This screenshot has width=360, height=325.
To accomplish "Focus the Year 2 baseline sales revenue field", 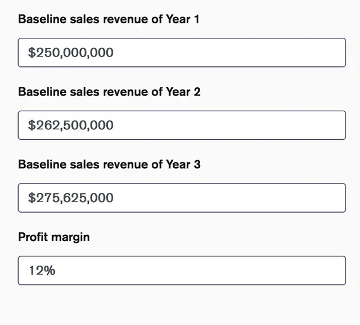I will [182, 125].
